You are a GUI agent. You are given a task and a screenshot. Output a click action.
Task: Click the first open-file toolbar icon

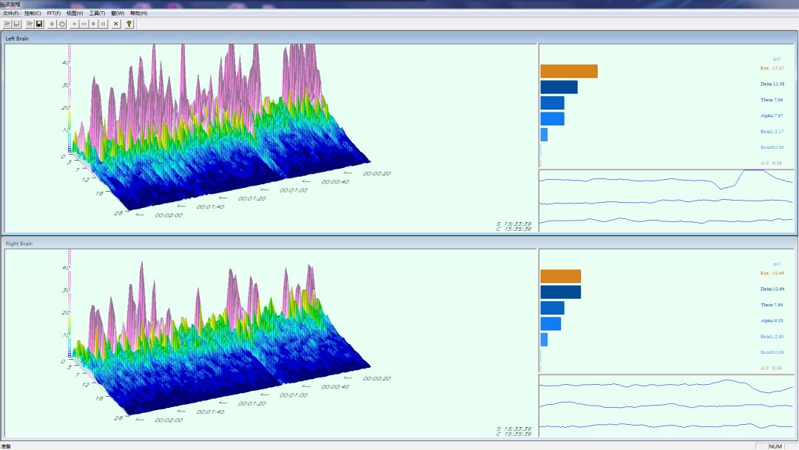tap(7, 24)
